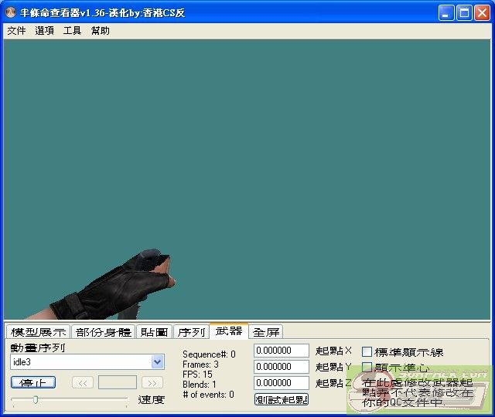
Task: Click the 起點Y origin input field
Action: pos(282,367)
